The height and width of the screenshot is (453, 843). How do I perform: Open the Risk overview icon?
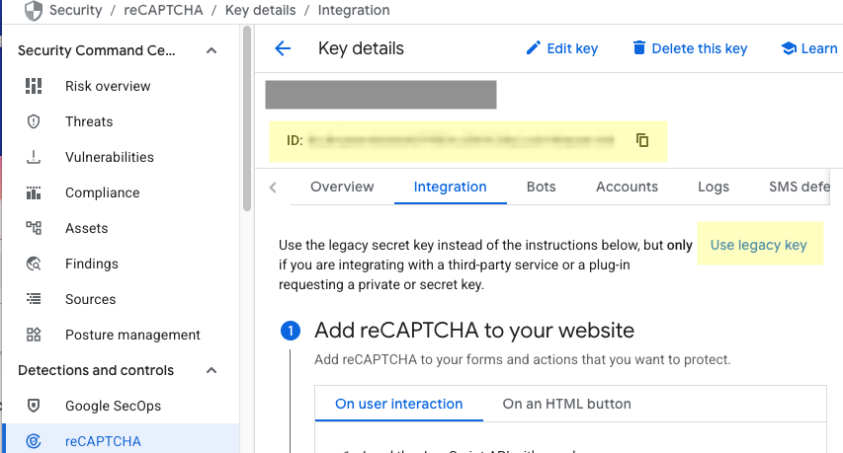(34, 86)
